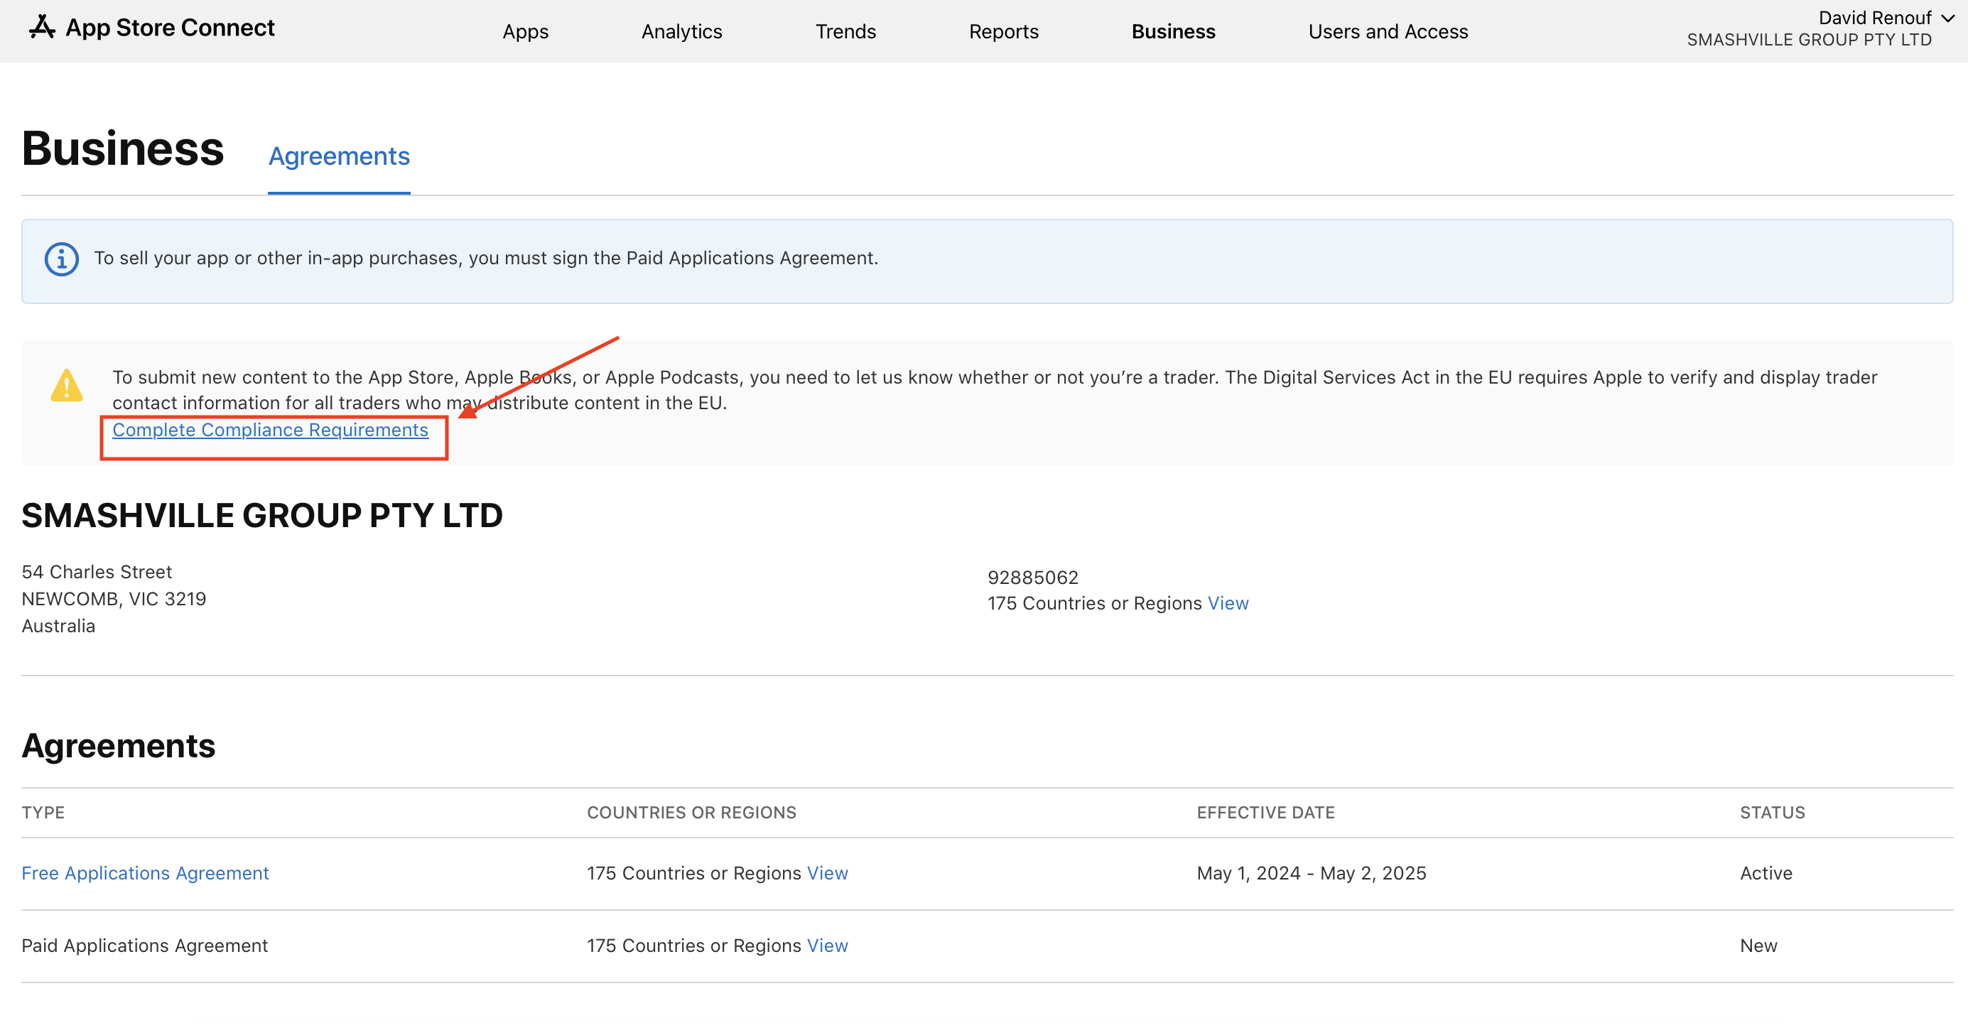This screenshot has height=1023, width=1968.
Task: Click Complete Compliance Requirements link
Action: click(271, 430)
